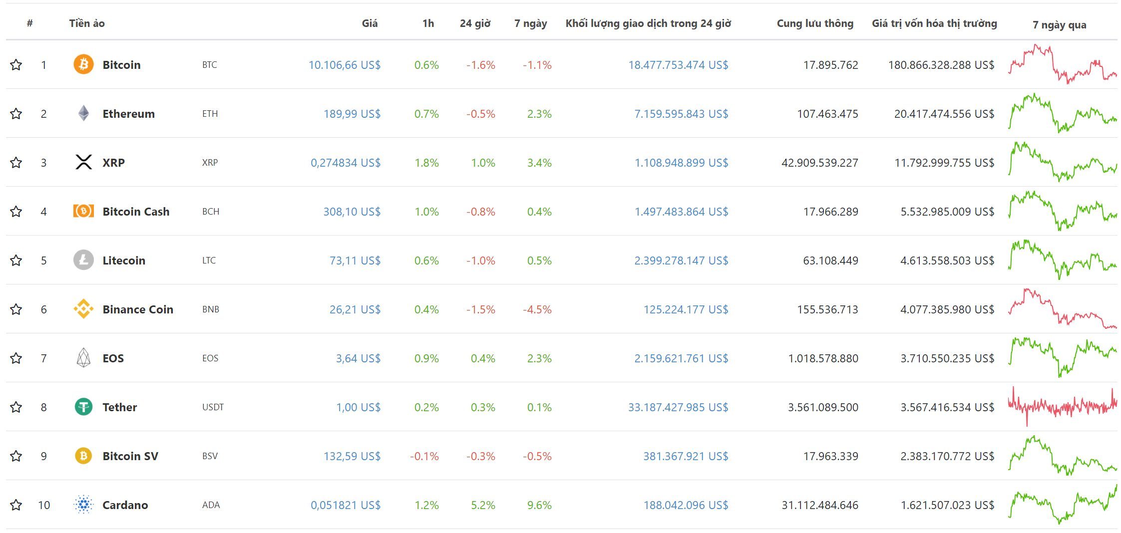This screenshot has height=533, width=1121.
Task: Click the green Tether logo icon
Action: 83,407
